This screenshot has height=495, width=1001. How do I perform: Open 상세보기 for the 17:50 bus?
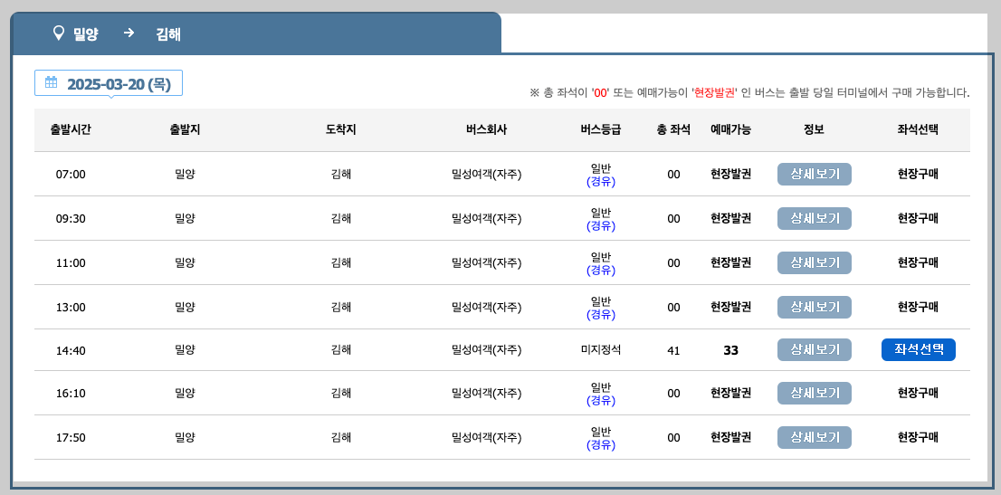[x=815, y=437]
